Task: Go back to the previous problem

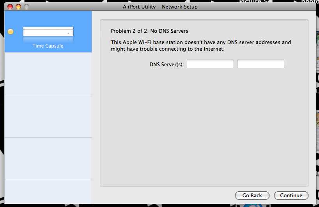Action: [252, 195]
